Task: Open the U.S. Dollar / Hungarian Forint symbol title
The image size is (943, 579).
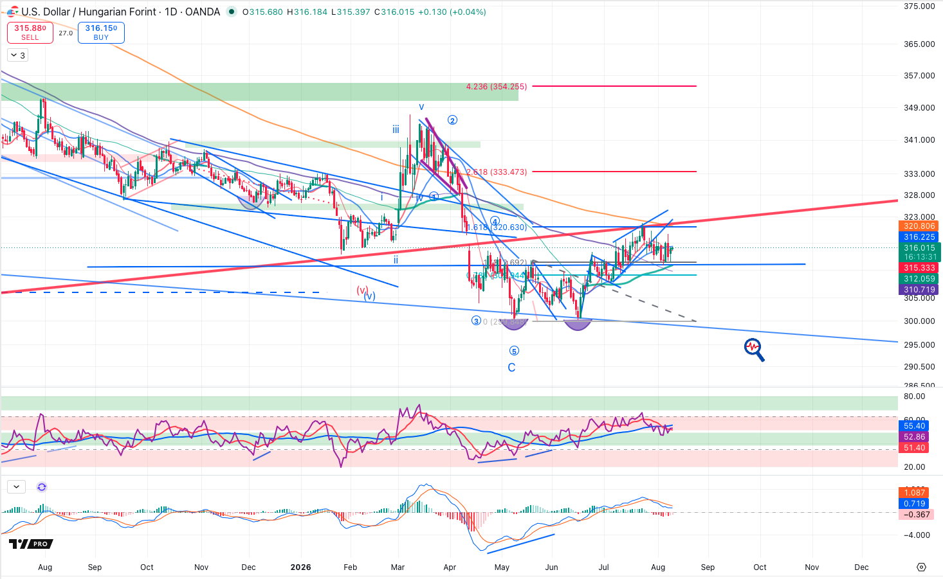Action: 89,12
